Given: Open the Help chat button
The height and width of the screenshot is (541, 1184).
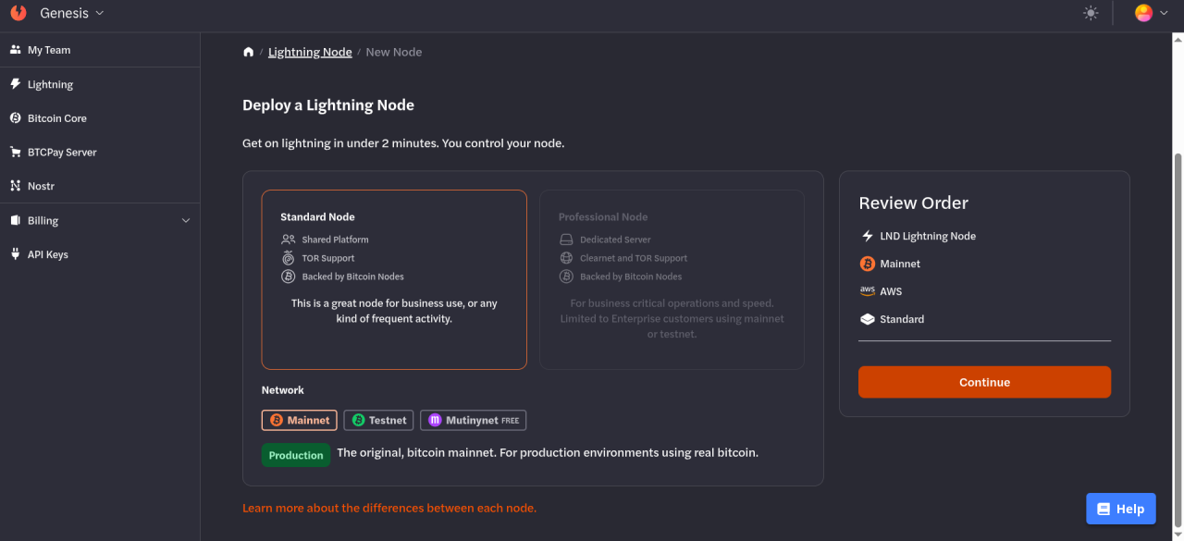Looking at the screenshot, I should click(1121, 509).
